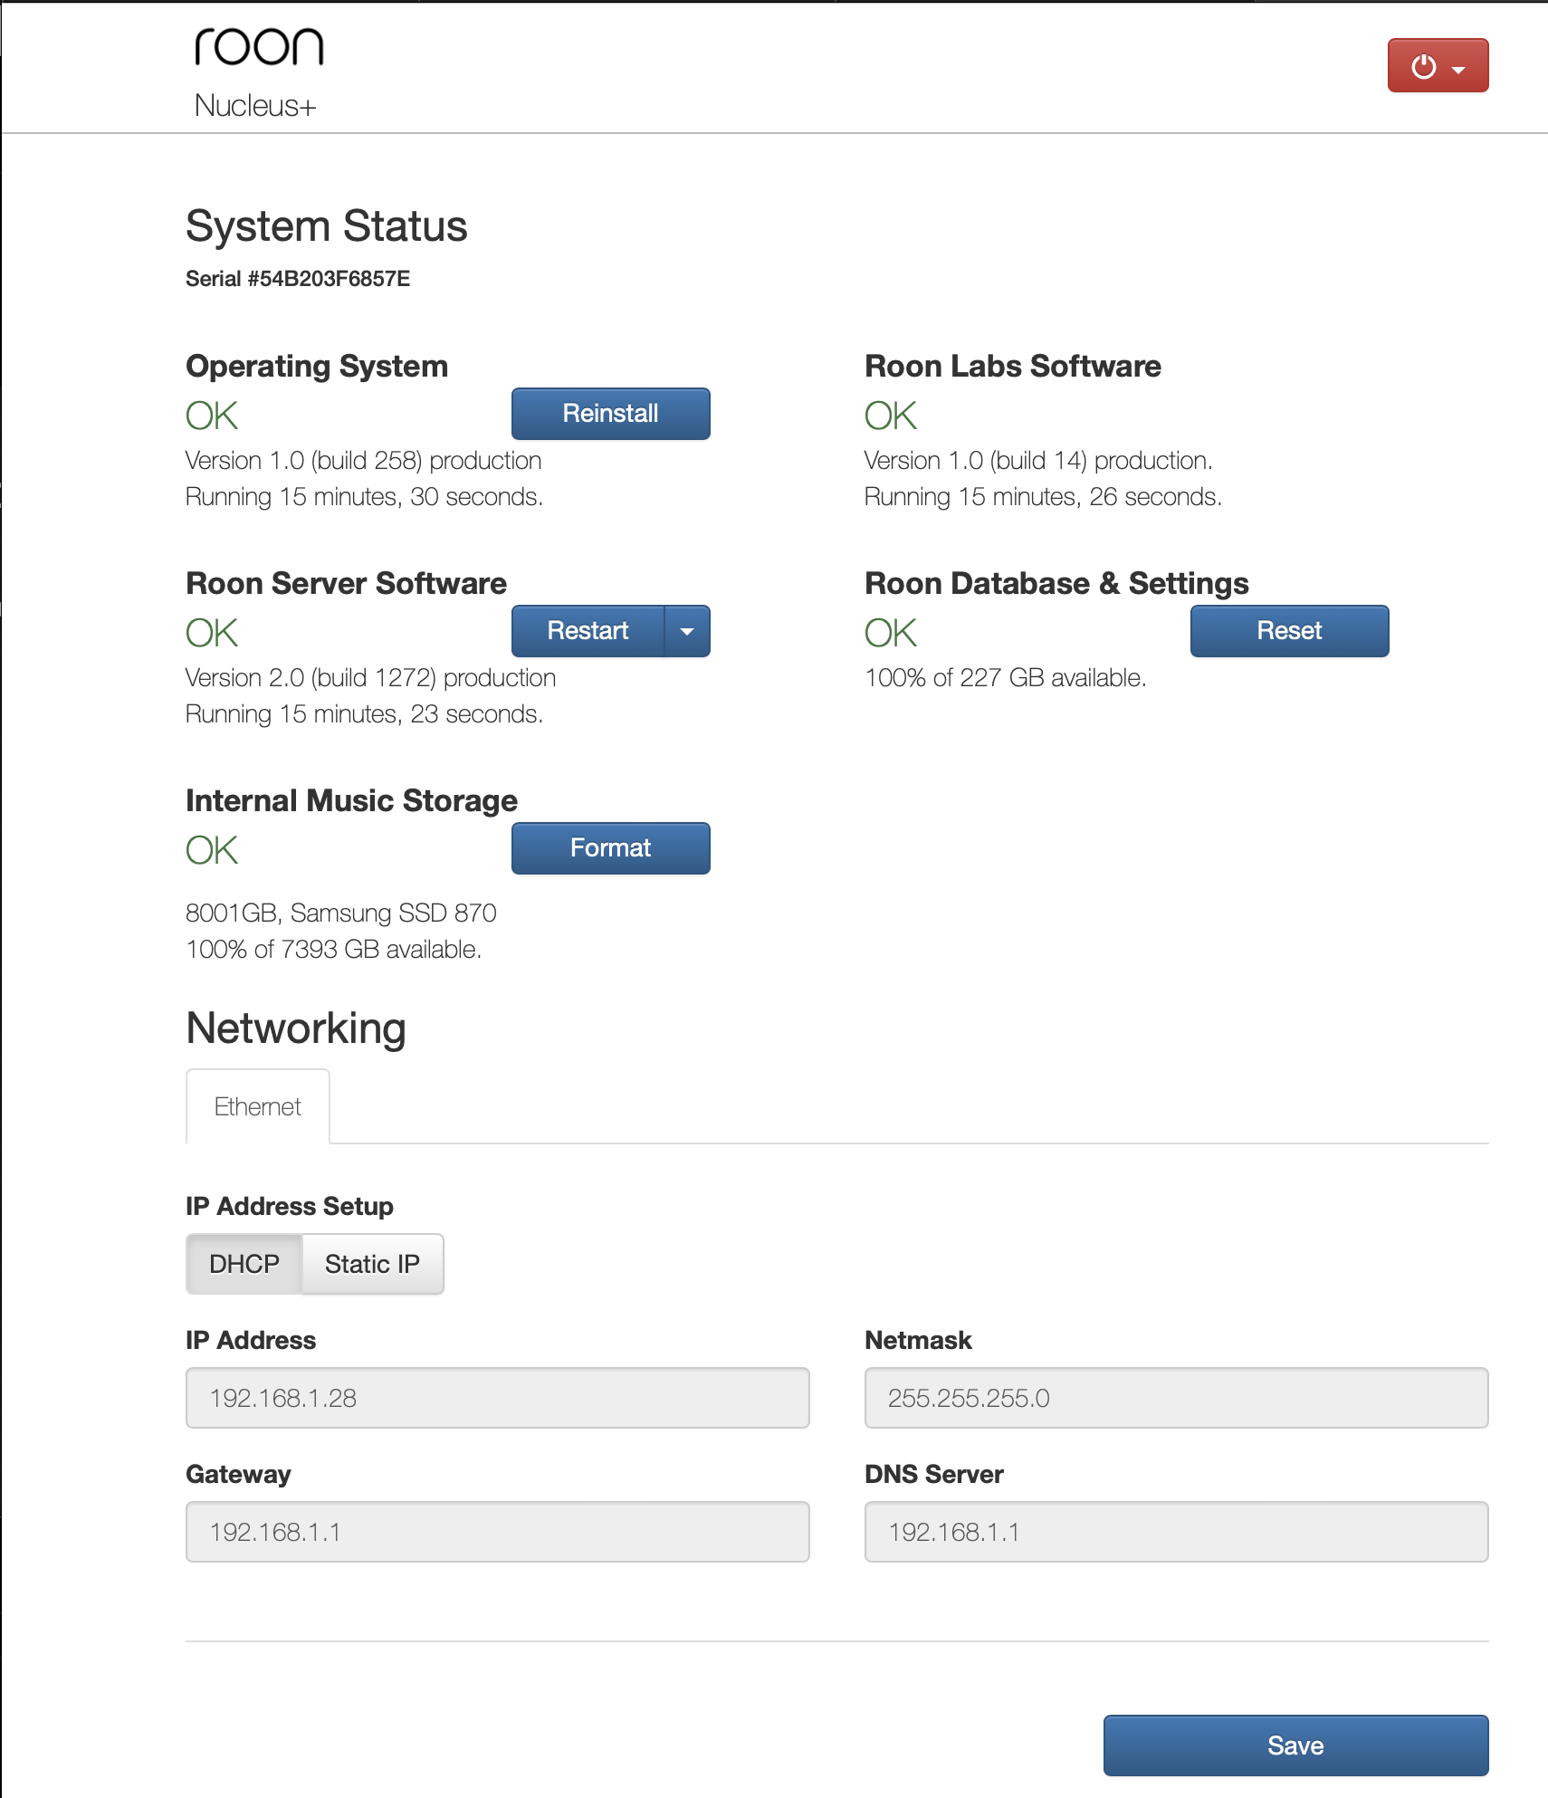Click the Gateway input field
The width and height of the screenshot is (1548, 1798).
tap(497, 1532)
